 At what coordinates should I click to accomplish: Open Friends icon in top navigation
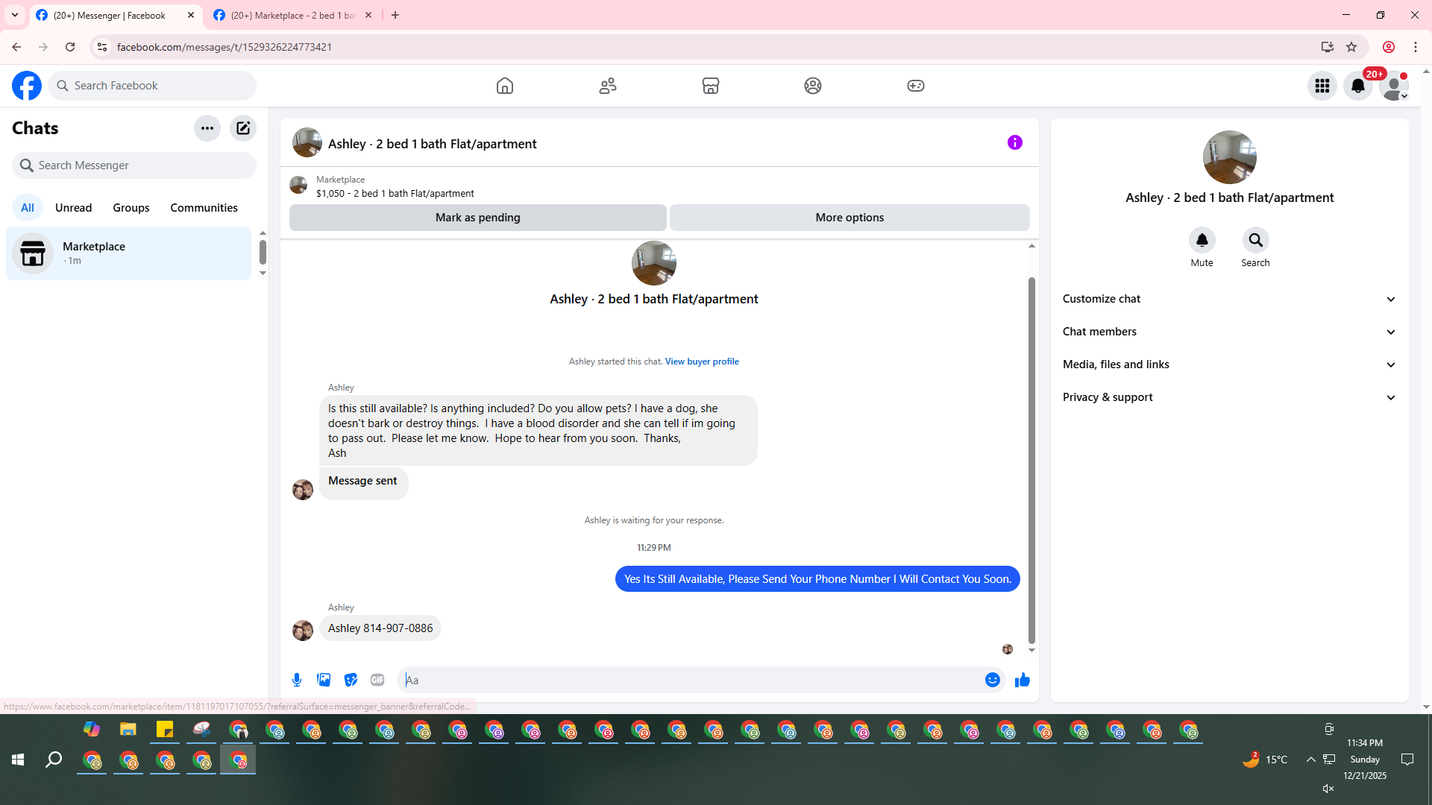[x=608, y=86]
